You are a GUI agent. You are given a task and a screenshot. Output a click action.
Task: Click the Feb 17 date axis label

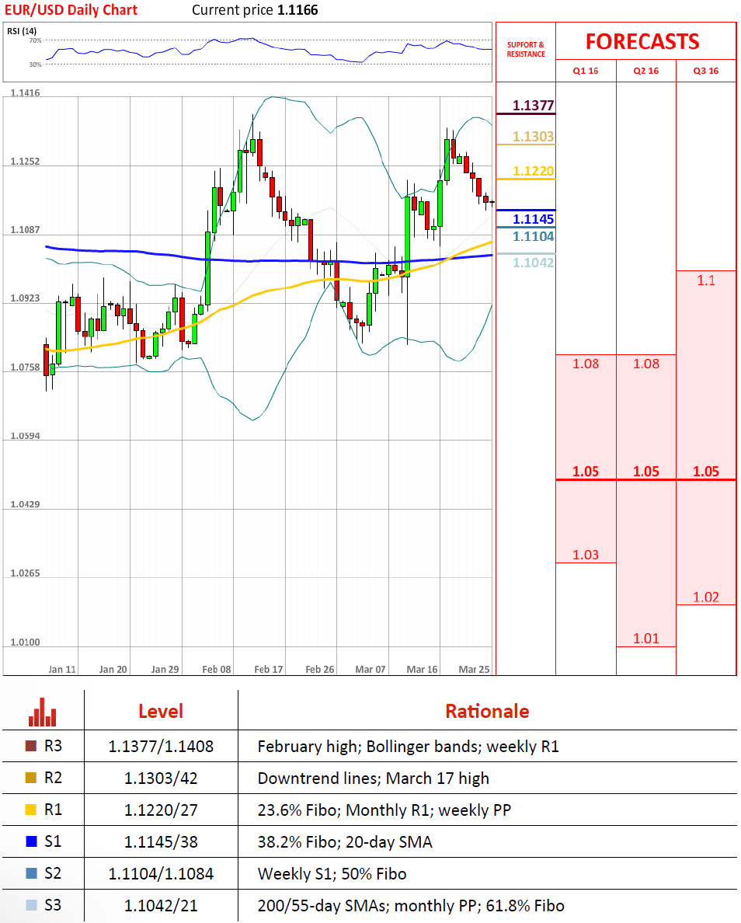269,669
